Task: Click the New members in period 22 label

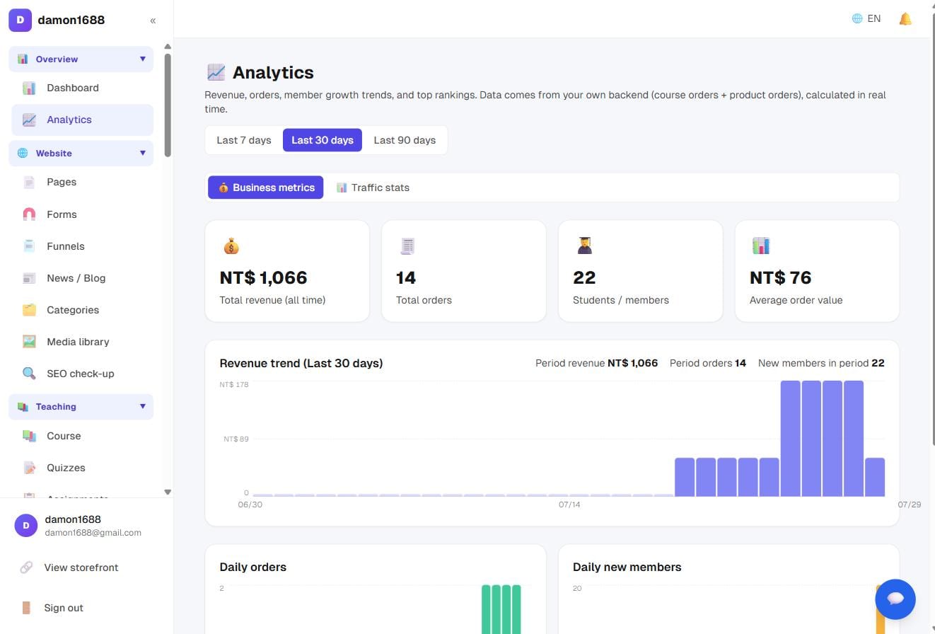Action: 821,363
